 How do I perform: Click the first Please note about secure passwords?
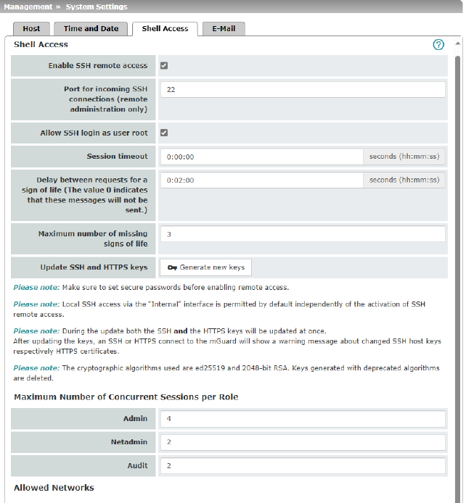[151, 288]
